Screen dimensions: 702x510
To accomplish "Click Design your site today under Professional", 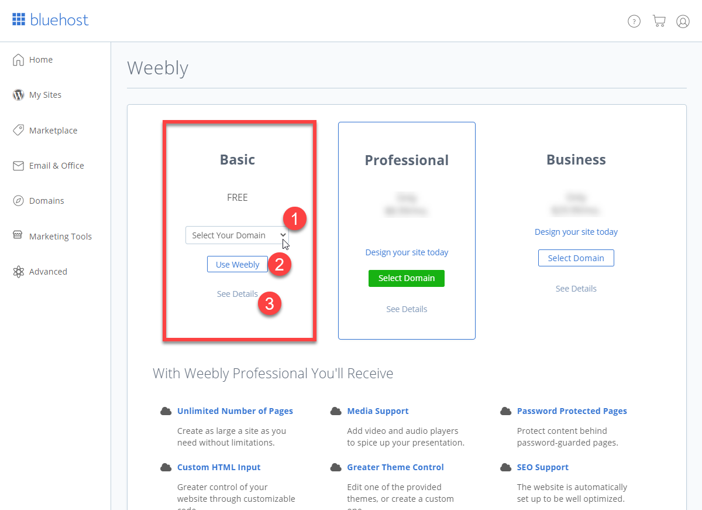I will click(x=407, y=252).
